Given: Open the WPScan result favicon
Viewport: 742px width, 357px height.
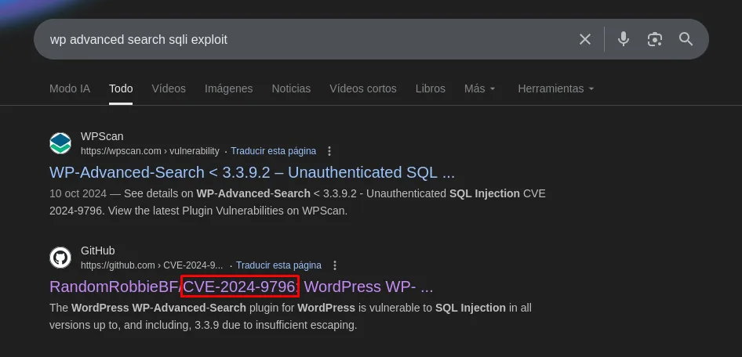Looking at the screenshot, I should point(60,143).
